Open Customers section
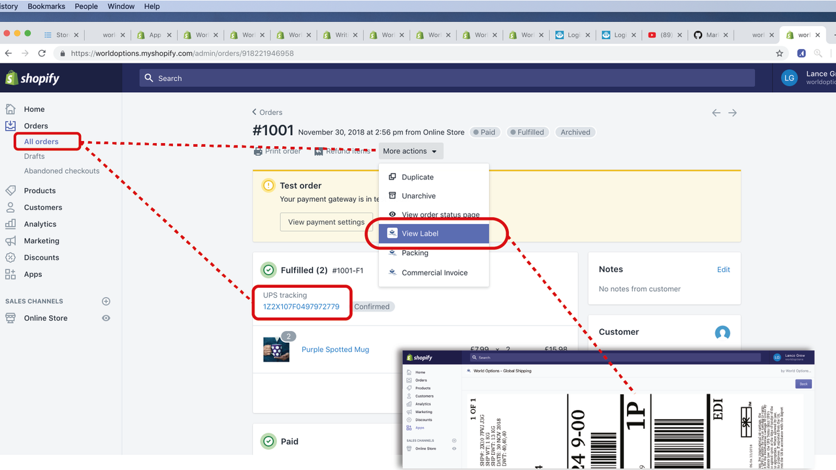 pos(43,208)
